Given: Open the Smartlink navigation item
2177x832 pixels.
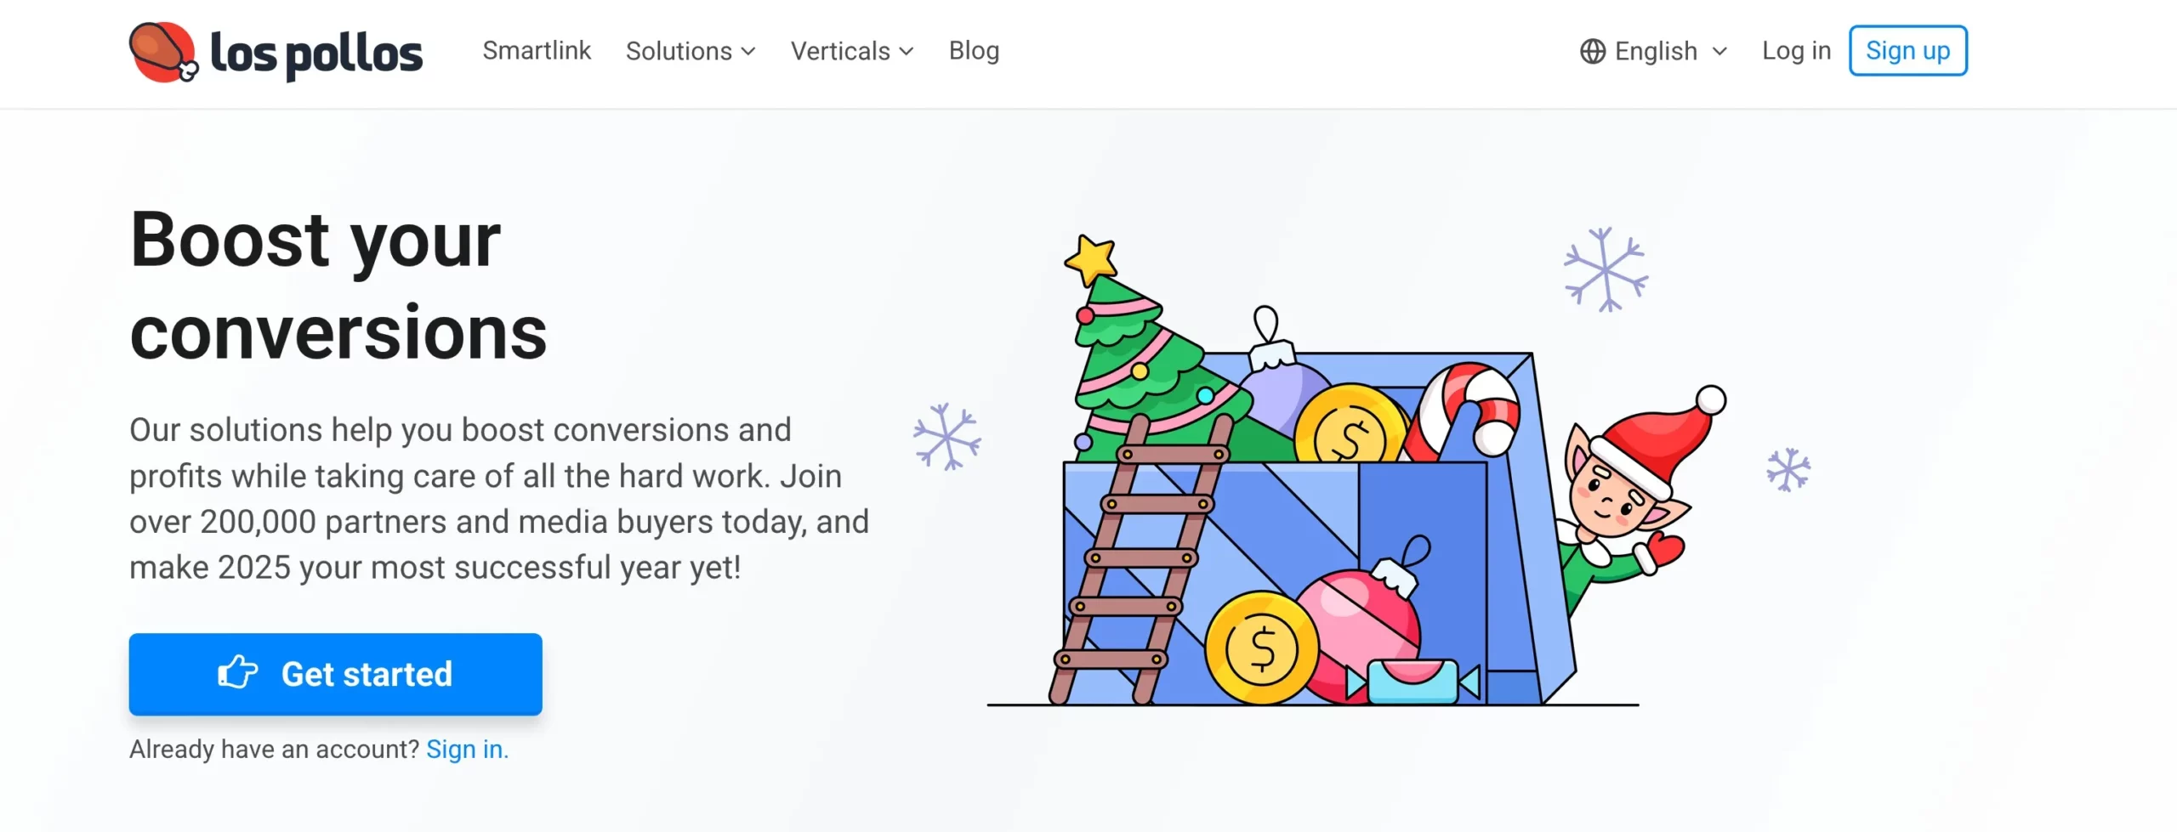Looking at the screenshot, I should (537, 51).
